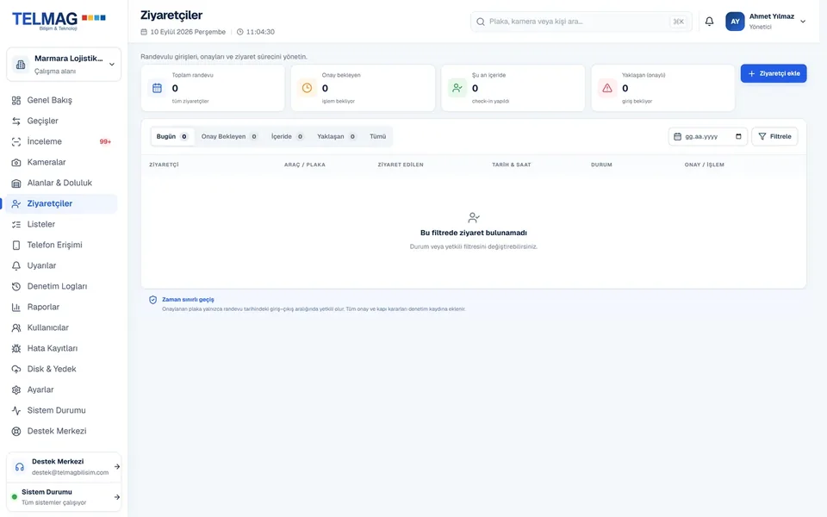Open the Filtrele filter button
This screenshot has width=827, height=517.
tap(774, 137)
